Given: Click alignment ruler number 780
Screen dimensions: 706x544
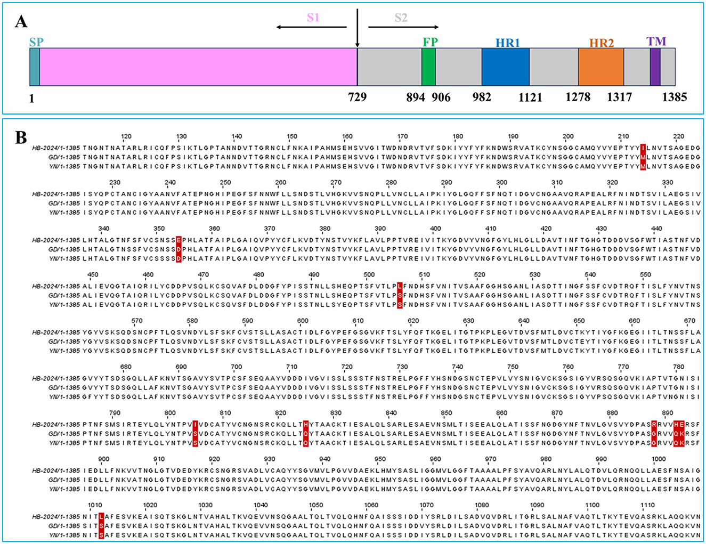Looking at the screenshot, I should click(x=679, y=367).
